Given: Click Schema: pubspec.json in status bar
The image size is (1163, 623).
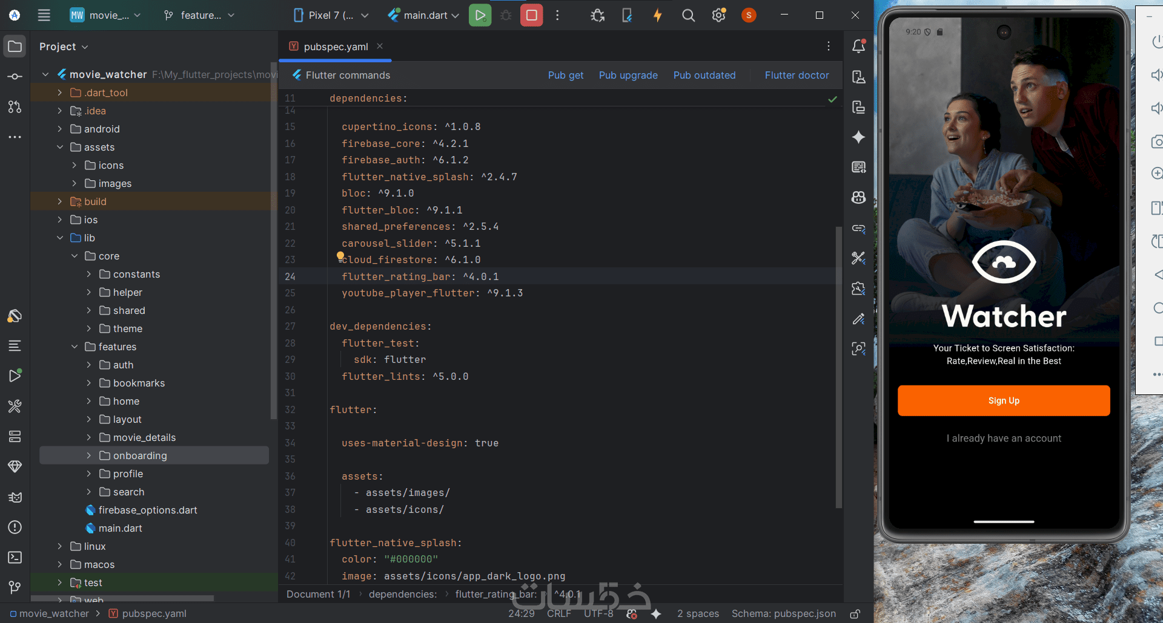Looking at the screenshot, I should (784, 613).
